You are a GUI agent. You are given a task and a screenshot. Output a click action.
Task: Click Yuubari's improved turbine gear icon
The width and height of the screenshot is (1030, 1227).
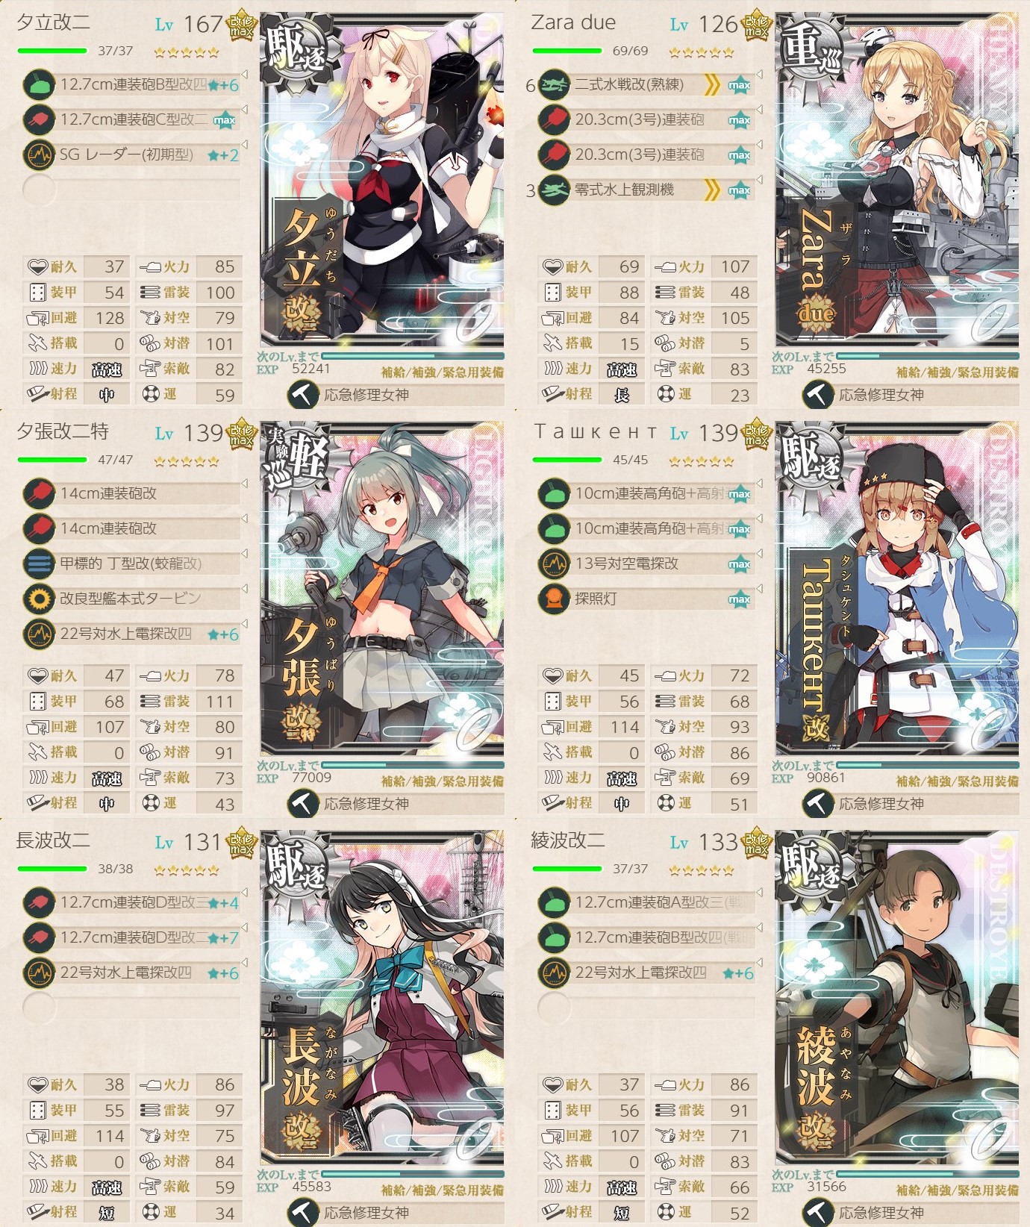pos(39,599)
